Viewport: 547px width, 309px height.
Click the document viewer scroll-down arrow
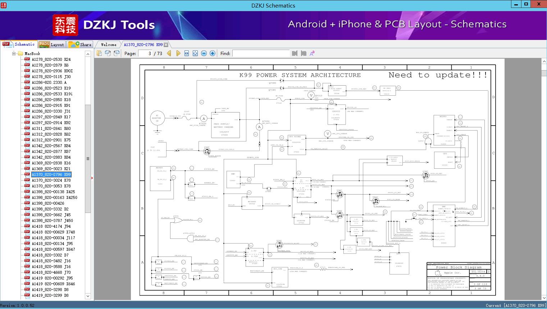[544, 297]
